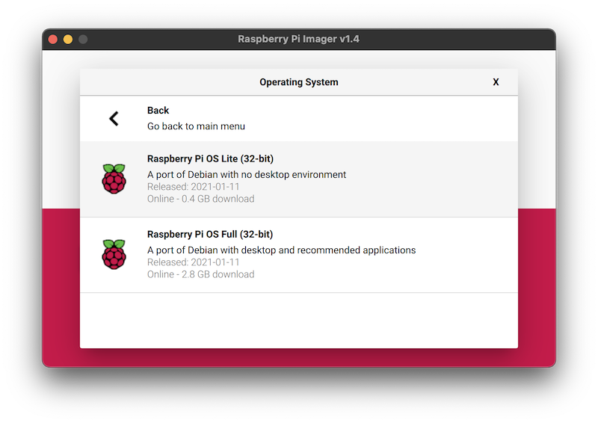Choose the 'desktop and recommended applications' description

coord(281,250)
